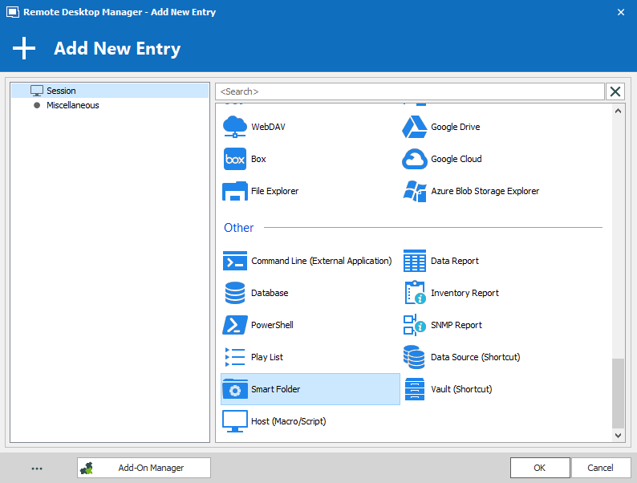Confirm selection with OK button

pyautogui.click(x=540, y=468)
